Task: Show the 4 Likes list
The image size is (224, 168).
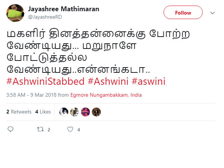Action: pyautogui.click(x=43, y=112)
